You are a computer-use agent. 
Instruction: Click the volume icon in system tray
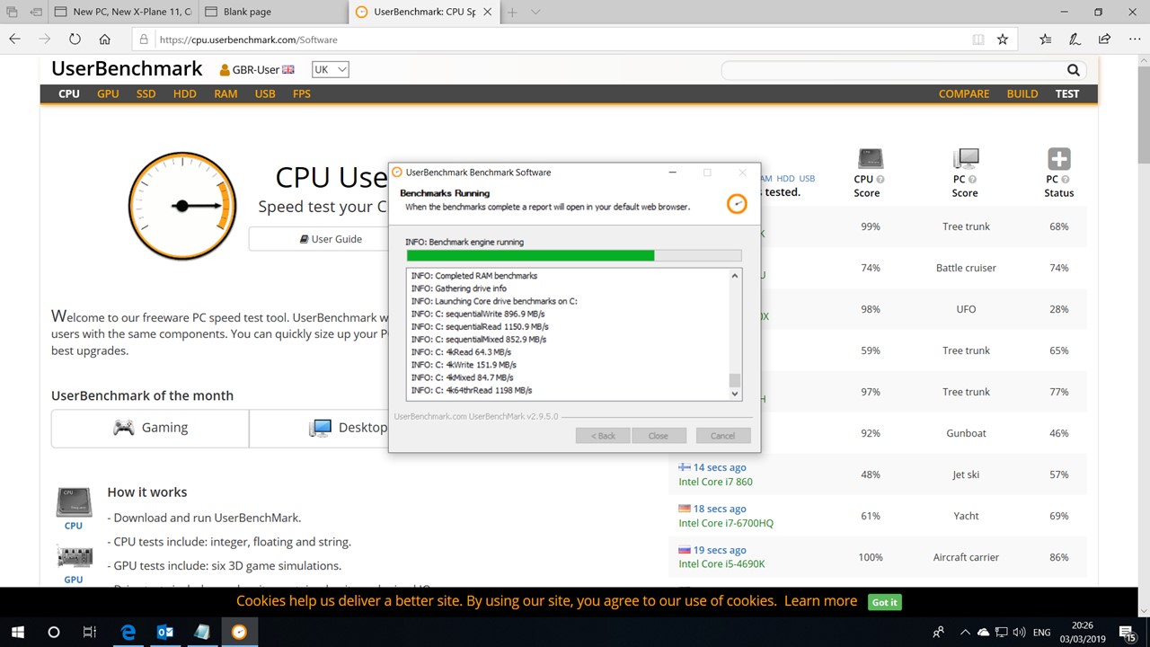(x=1020, y=633)
